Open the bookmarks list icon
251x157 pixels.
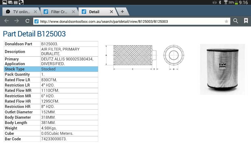(246, 21)
